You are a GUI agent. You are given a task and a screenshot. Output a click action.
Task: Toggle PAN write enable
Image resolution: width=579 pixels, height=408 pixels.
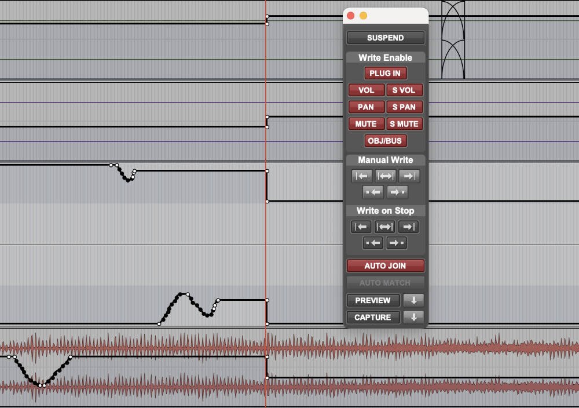(367, 107)
